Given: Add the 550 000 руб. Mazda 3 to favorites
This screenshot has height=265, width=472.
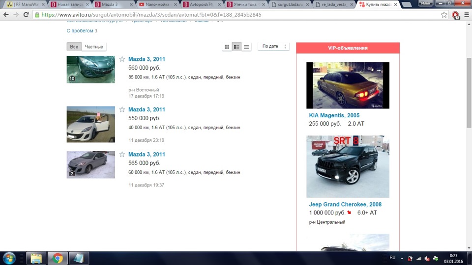Looking at the screenshot, I should [122, 109].
